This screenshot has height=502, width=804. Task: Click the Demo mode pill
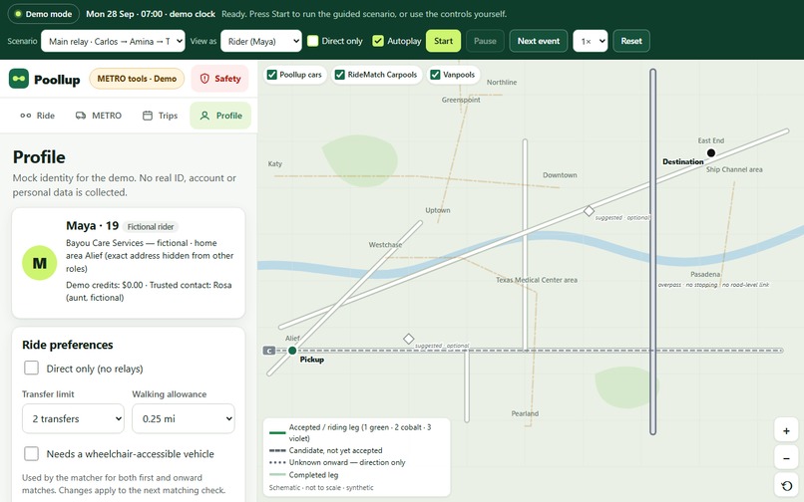tap(44, 14)
